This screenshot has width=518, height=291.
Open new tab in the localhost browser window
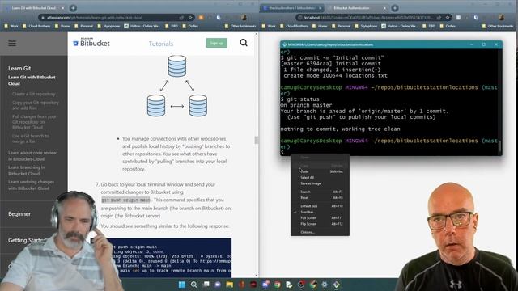click(395, 8)
